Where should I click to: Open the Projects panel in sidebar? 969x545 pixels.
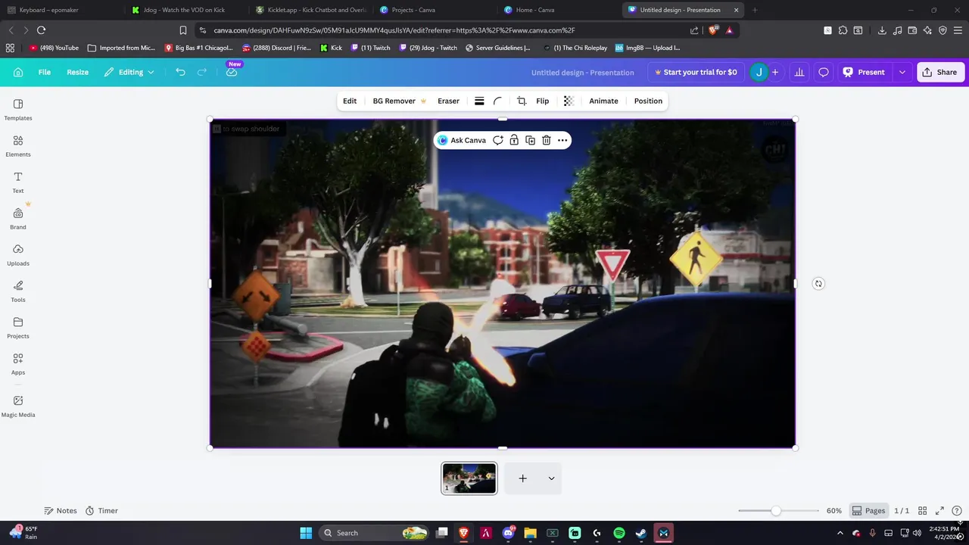tap(18, 327)
